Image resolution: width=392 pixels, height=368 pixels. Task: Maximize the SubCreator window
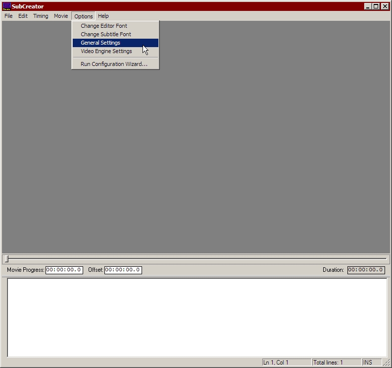coord(376,6)
